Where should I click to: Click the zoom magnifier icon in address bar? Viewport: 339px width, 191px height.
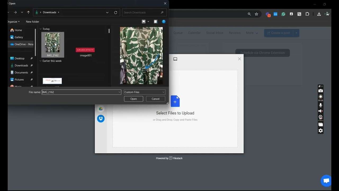coord(249,14)
